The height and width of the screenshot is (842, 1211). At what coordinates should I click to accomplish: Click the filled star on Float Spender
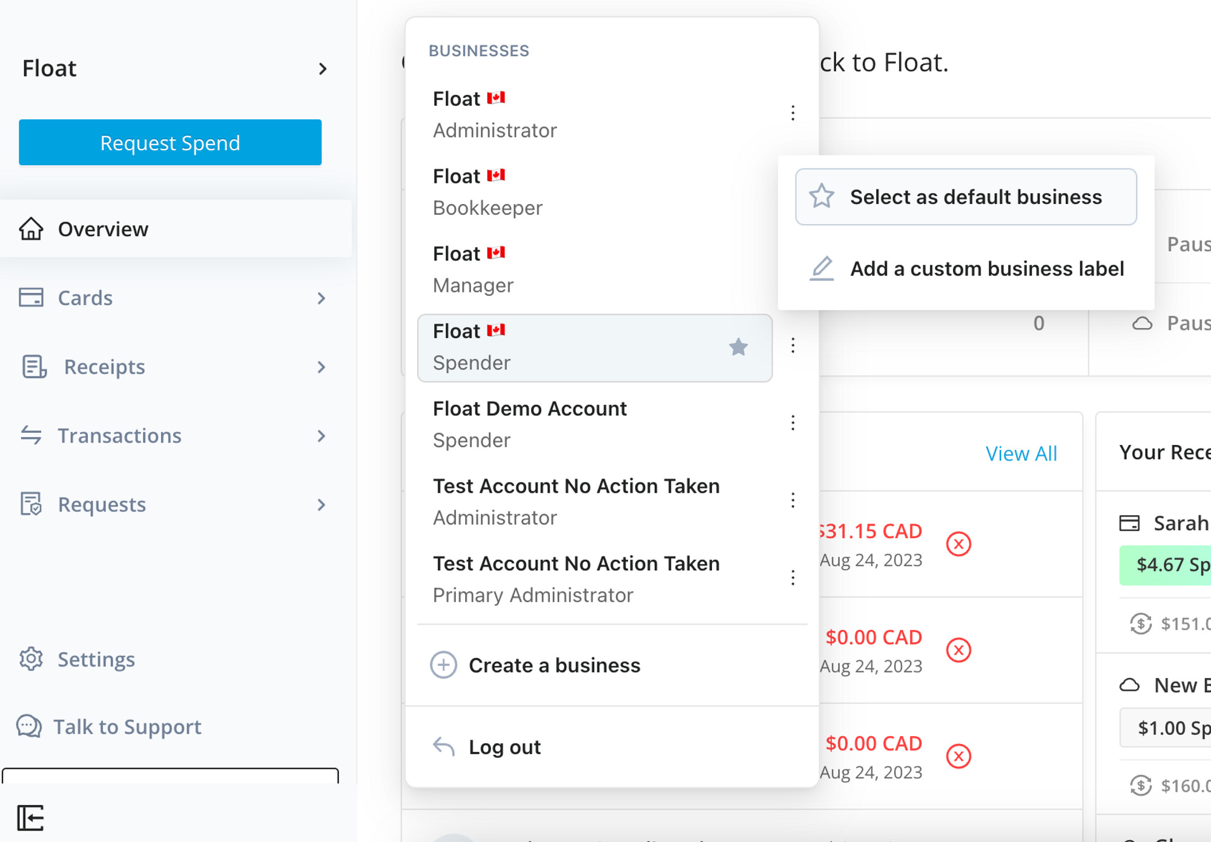tap(738, 347)
